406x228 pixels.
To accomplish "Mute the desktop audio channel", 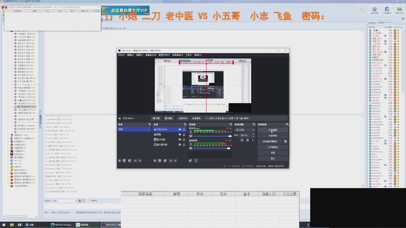I will (x=191, y=148).
